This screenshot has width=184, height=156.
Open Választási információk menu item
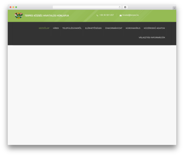(x=152, y=38)
